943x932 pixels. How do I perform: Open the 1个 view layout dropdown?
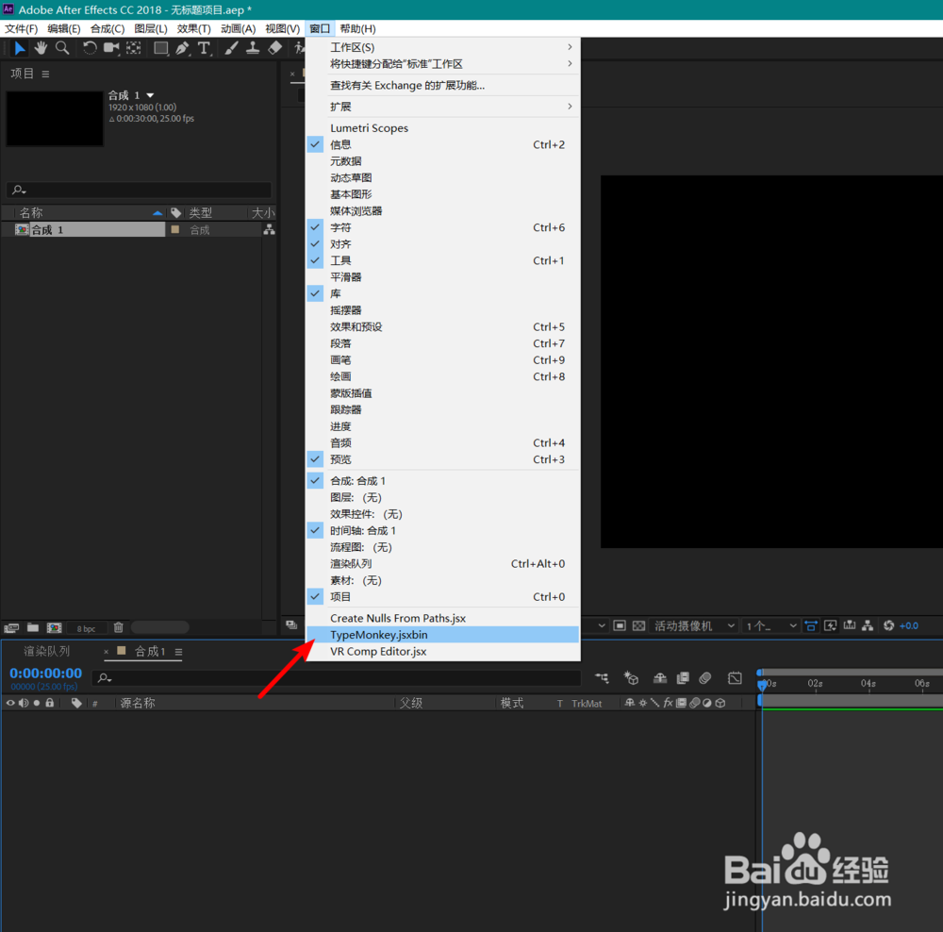[771, 625]
